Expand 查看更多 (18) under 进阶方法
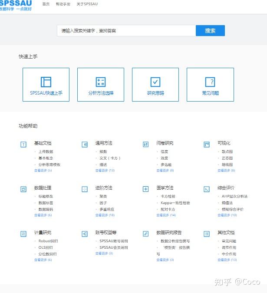Viewport: 267px width, 293px height. coord(105,215)
